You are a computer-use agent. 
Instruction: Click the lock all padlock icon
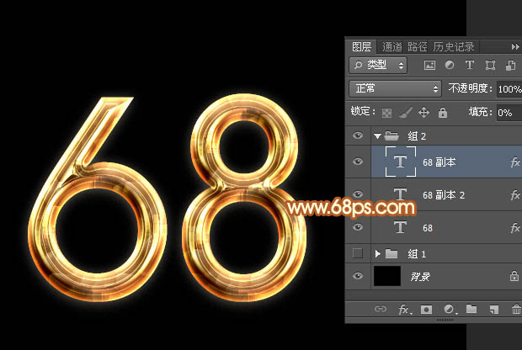tap(442, 112)
